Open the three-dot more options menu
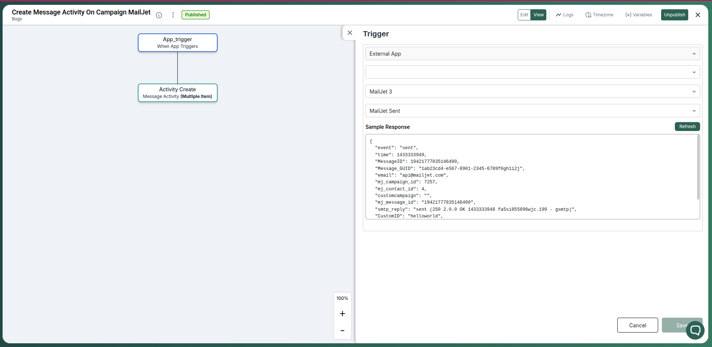This screenshot has height=347, width=712. coord(173,15)
